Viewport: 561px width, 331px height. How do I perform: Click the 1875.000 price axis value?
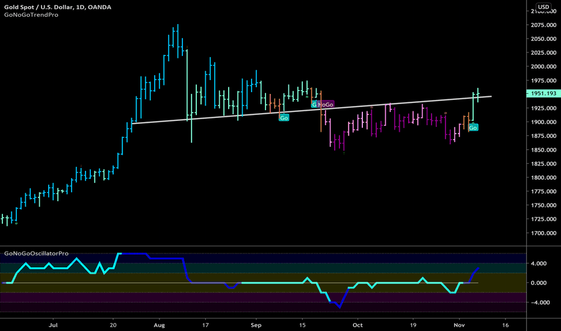[x=544, y=136]
